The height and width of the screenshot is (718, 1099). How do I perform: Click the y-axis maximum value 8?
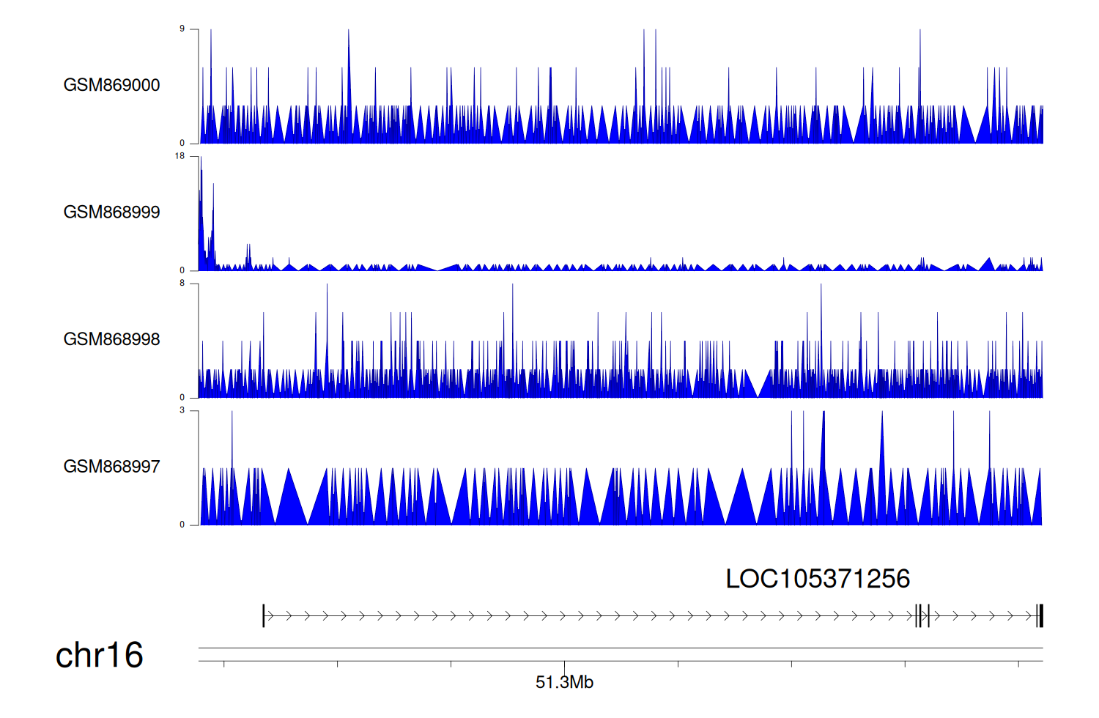(x=182, y=283)
